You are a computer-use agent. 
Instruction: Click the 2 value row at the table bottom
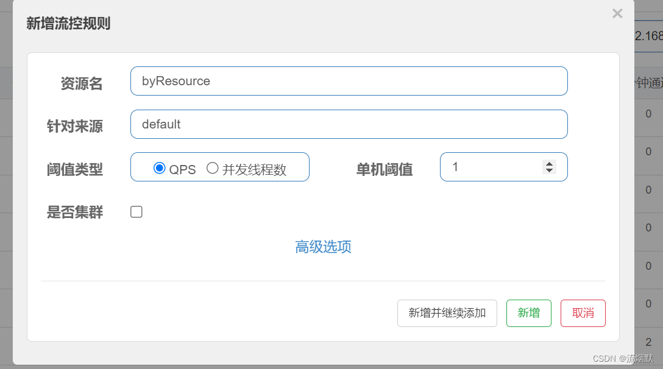(647, 342)
